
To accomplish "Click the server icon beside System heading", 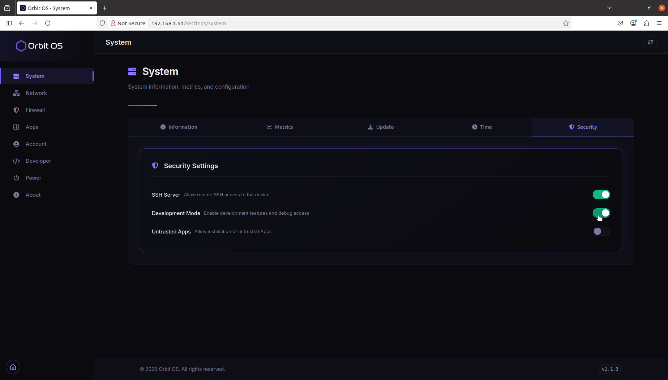I will [x=132, y=71].
